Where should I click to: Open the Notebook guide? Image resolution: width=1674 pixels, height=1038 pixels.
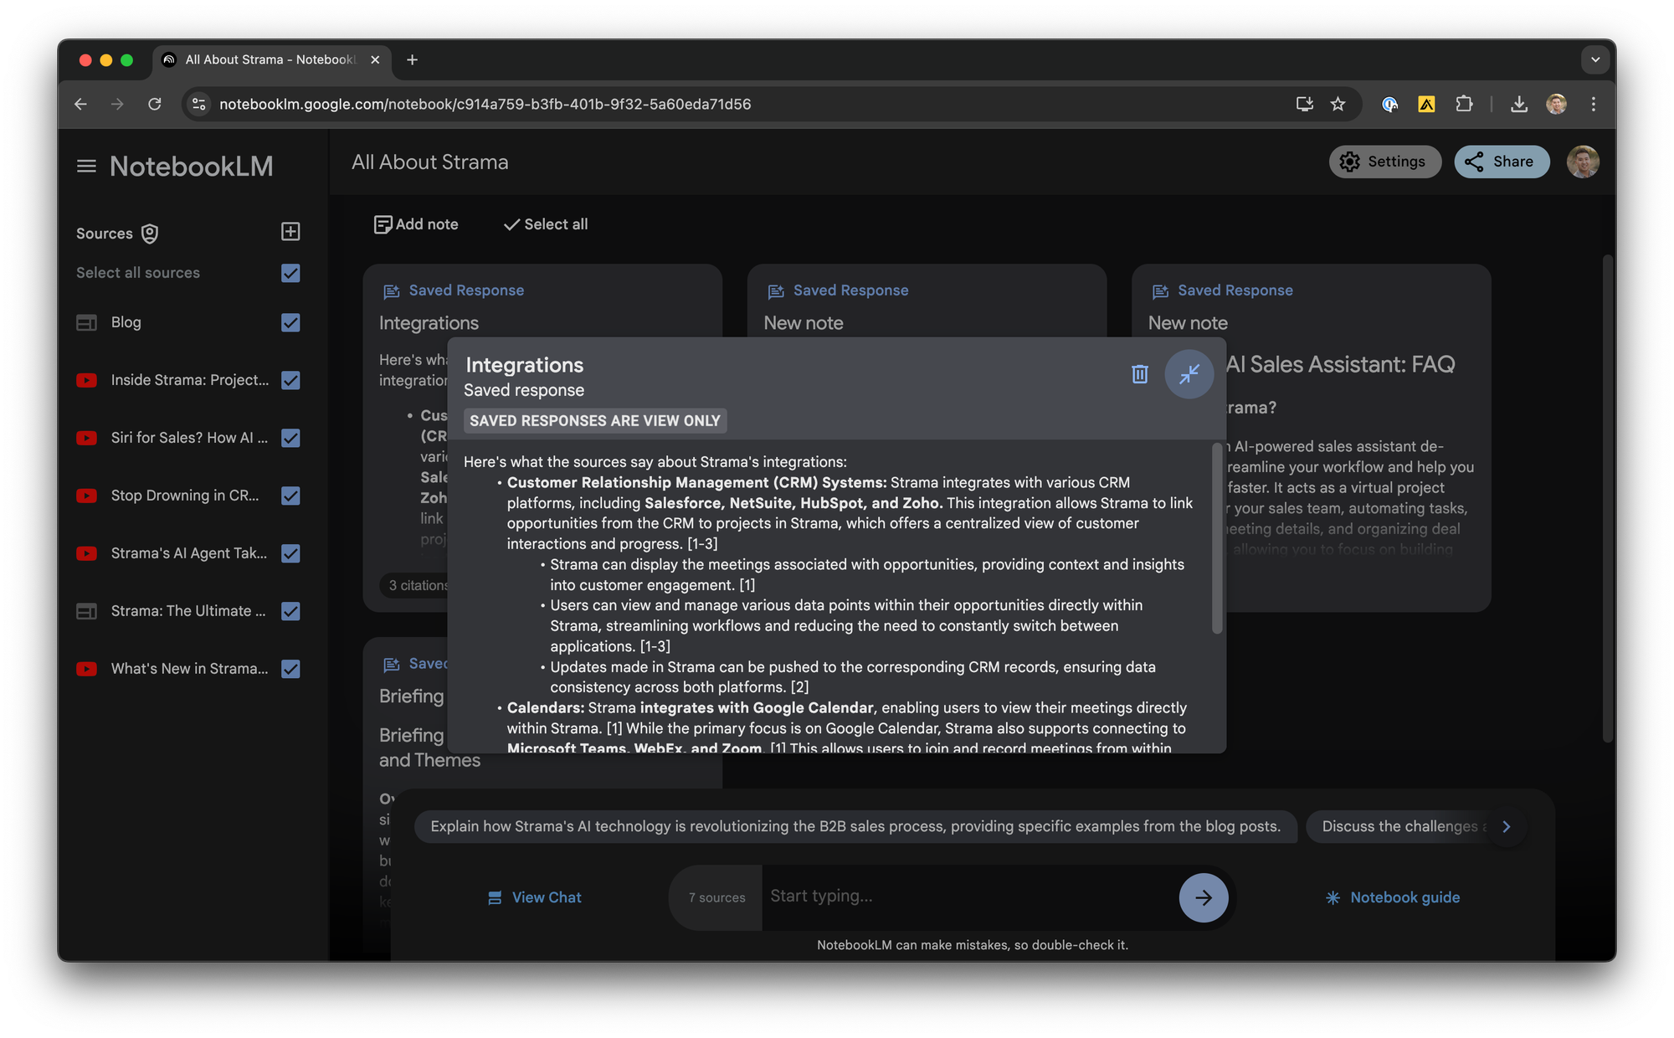(x=1393, y=897)
